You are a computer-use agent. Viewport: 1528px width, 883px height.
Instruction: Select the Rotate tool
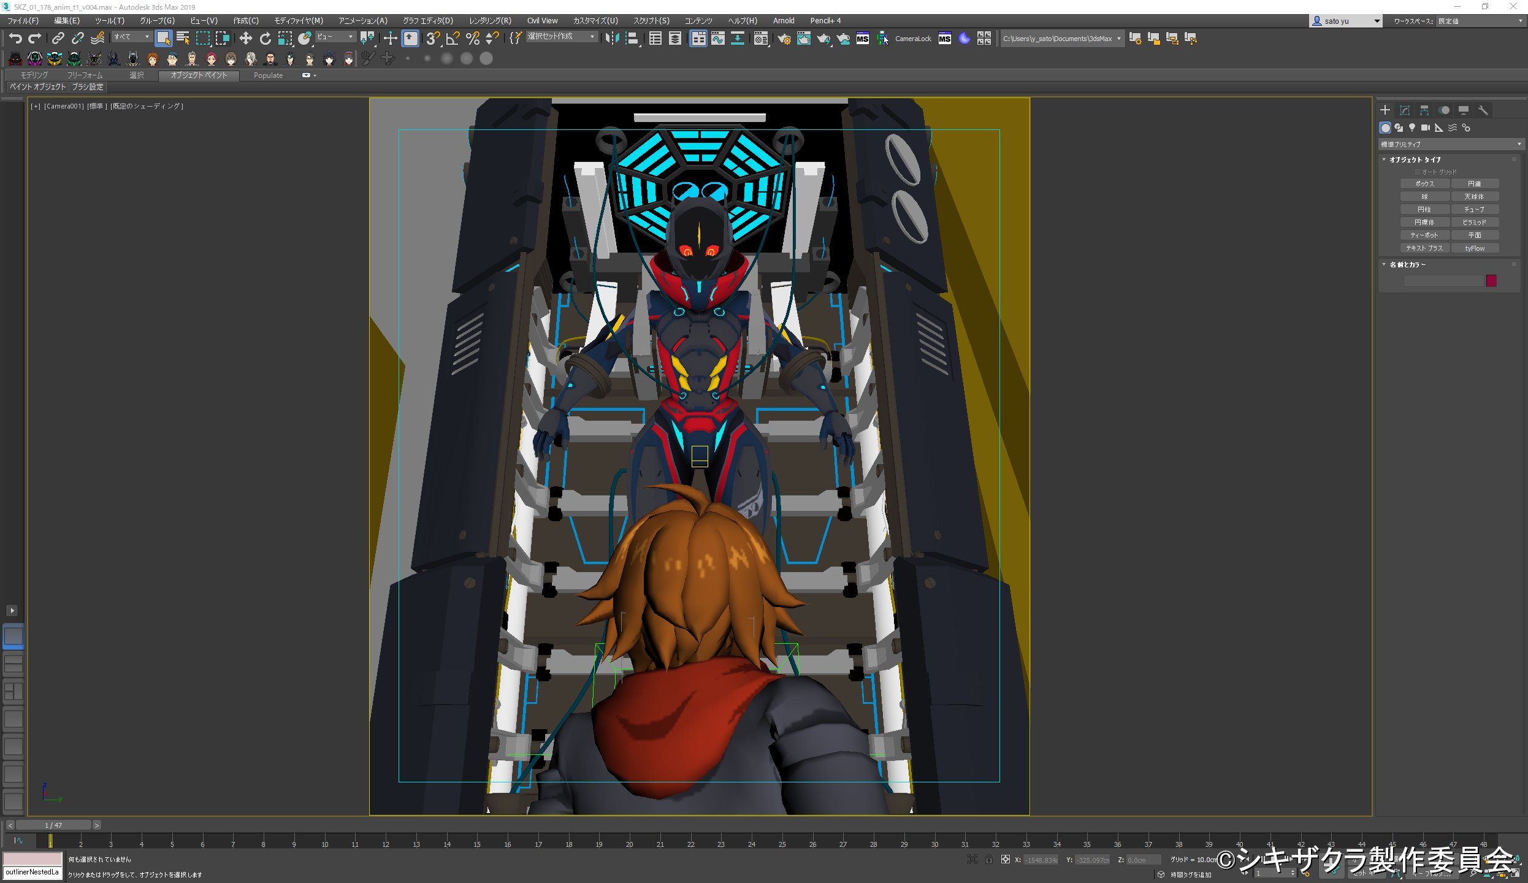point(265,39)
